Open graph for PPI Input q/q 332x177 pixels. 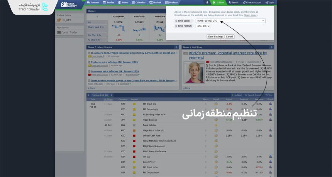[270, 104]
